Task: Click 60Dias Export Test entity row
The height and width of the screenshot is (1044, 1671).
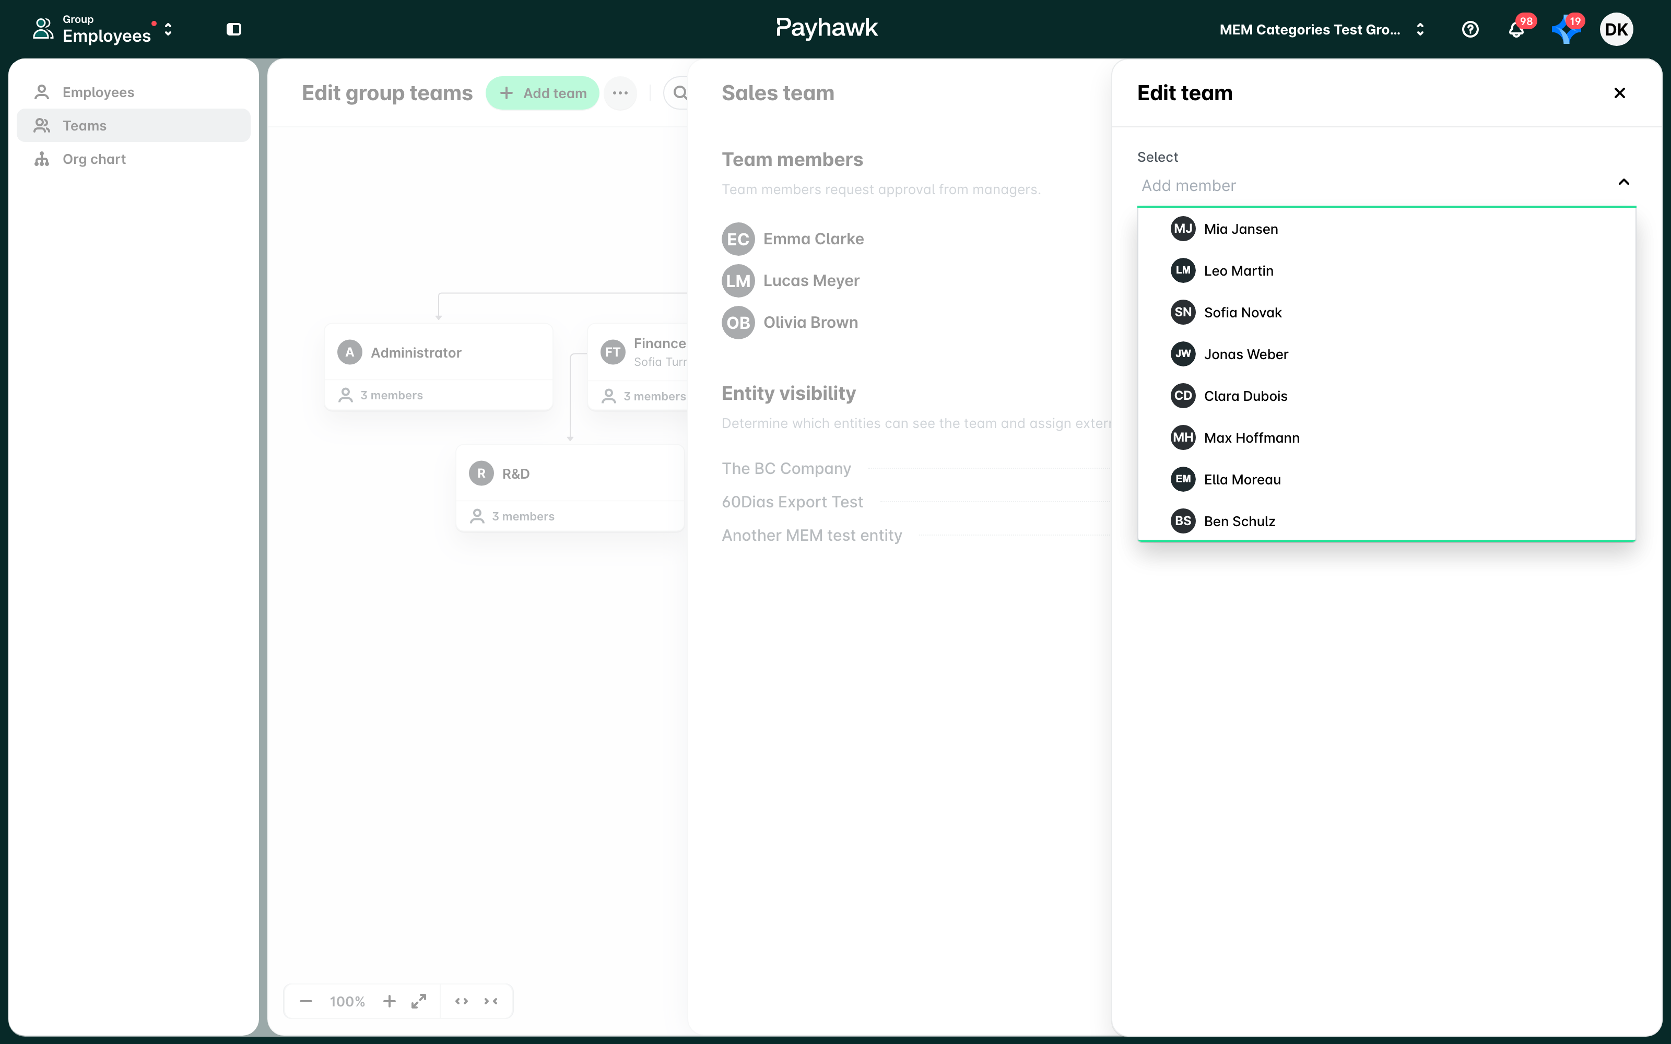Action: pyautogui.click(x=915, y=502)
